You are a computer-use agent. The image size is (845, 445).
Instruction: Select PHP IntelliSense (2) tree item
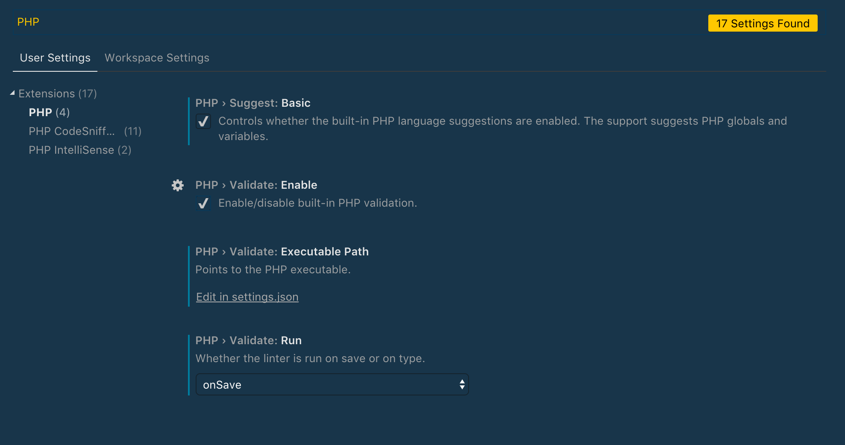coord(80,150)
